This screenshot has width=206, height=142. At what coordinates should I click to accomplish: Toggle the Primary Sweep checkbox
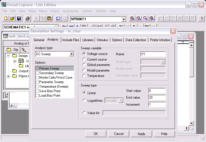tap(37, 68)
